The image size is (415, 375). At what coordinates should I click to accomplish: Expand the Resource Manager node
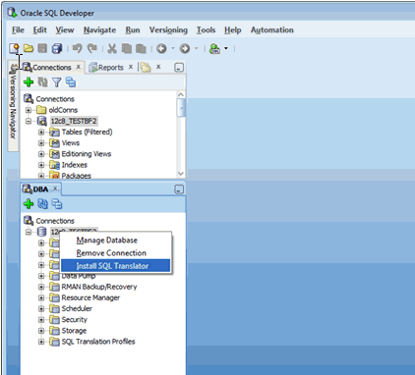click(41, 298)
